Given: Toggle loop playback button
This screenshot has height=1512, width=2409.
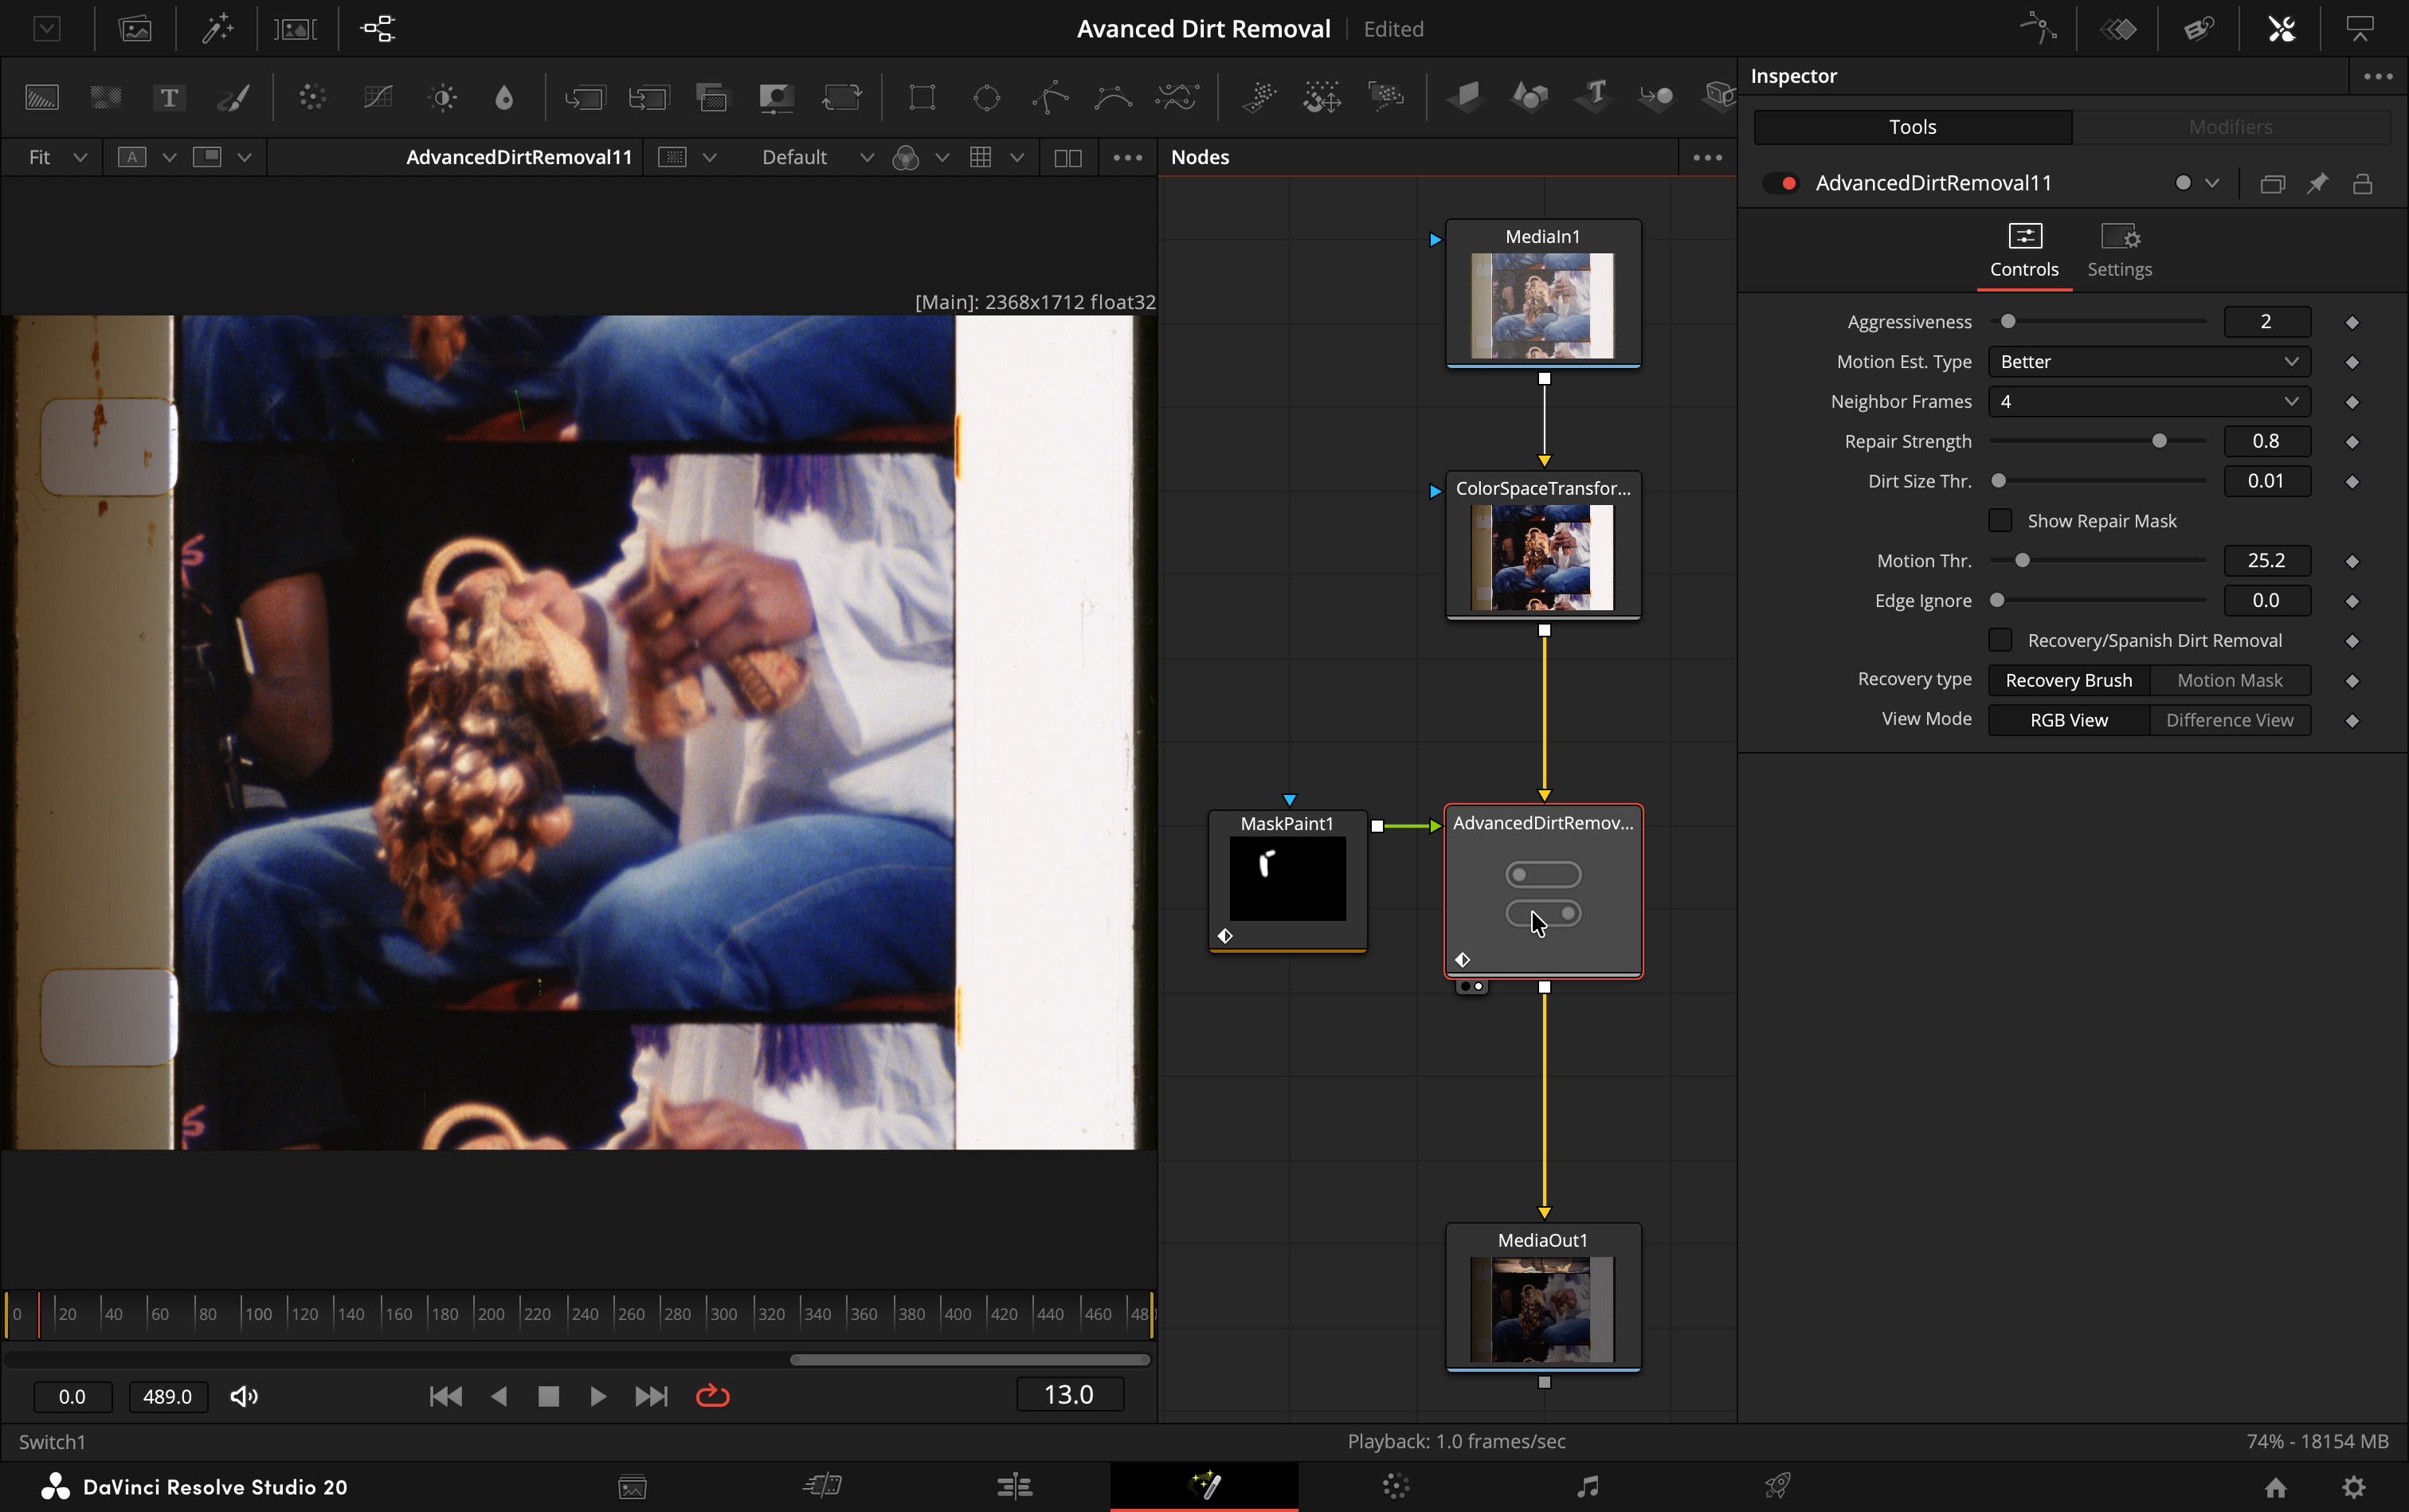Looking at the screenshot, I should click(x=712, y=1396).
